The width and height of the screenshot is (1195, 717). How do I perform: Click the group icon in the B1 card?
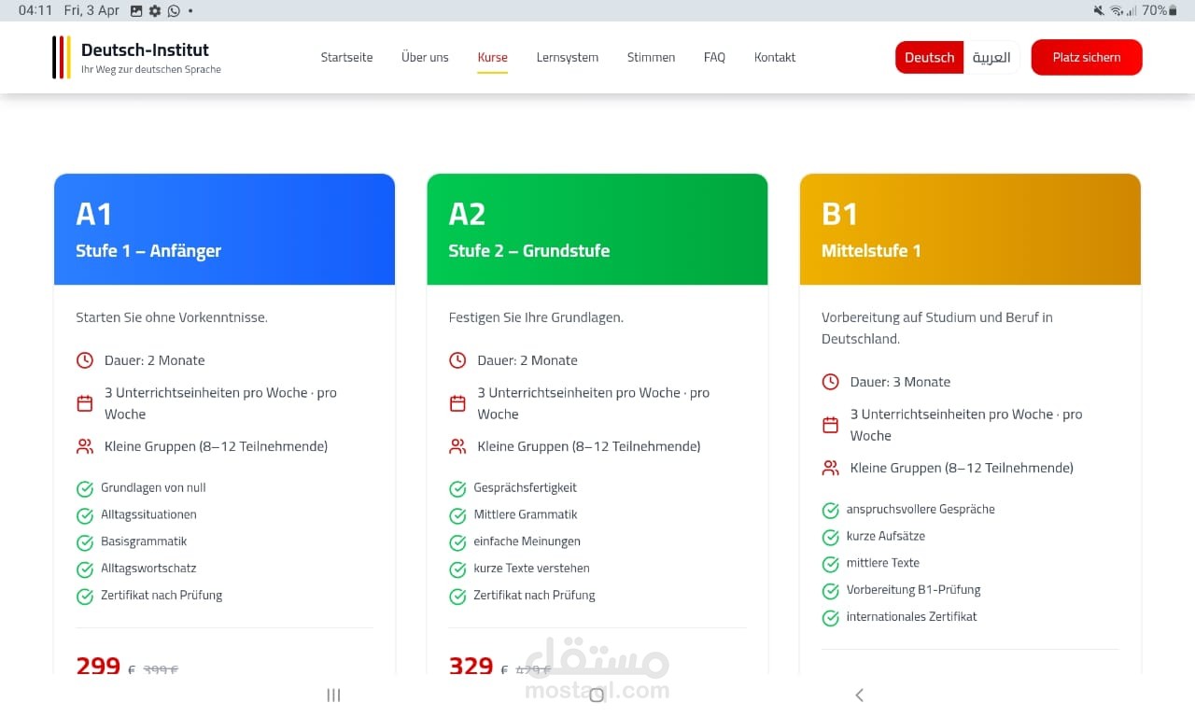830,468
